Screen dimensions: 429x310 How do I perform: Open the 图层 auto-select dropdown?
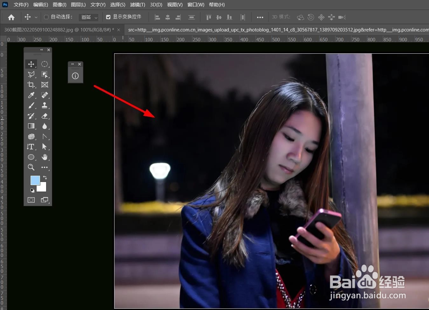click(x=88, y=17)
